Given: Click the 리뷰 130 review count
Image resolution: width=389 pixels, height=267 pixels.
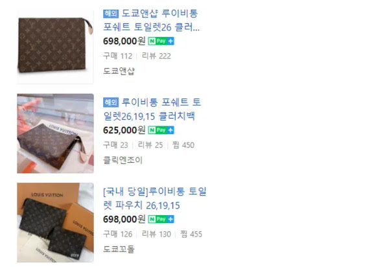Looking at the screenshot, I should point(156,234).
